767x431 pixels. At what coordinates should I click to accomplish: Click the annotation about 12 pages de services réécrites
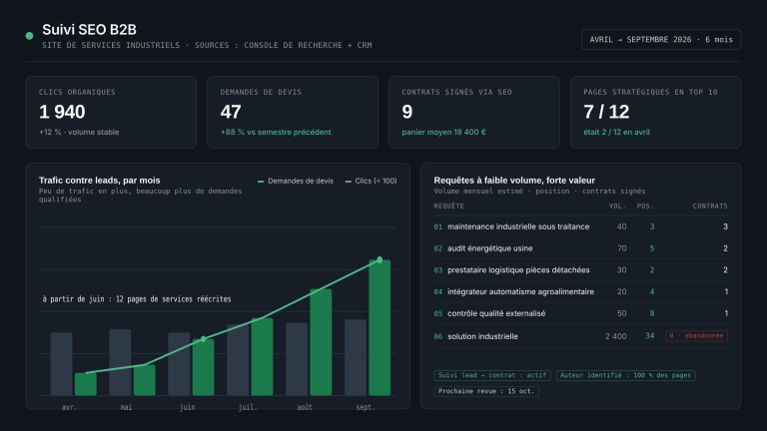(137, 299)
